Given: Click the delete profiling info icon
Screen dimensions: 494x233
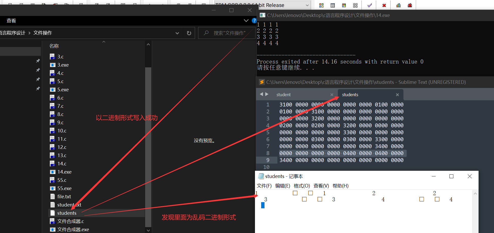Looking at the screenshot, I should click(x=410, y=5).
